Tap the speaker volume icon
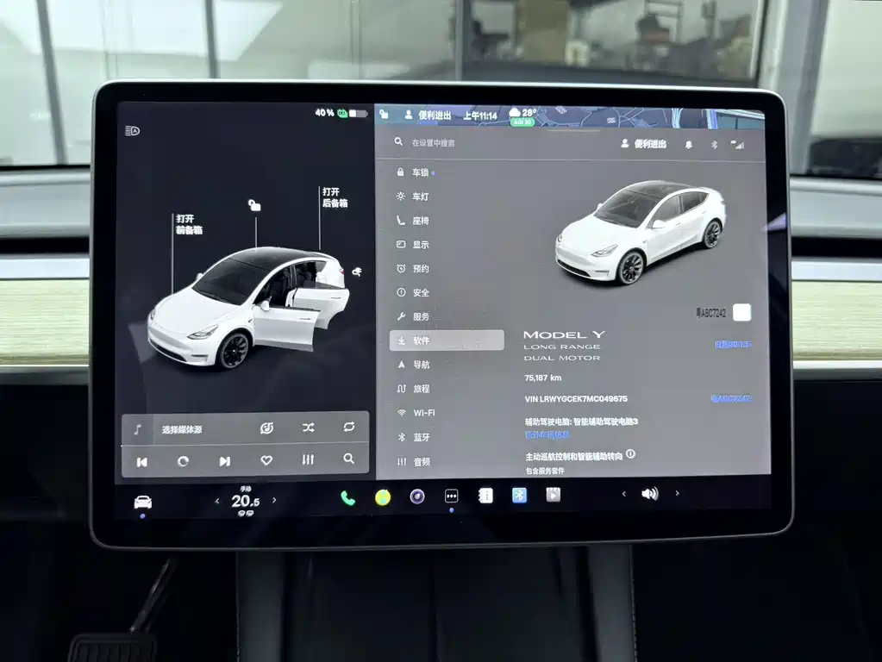 click(650, 494)
